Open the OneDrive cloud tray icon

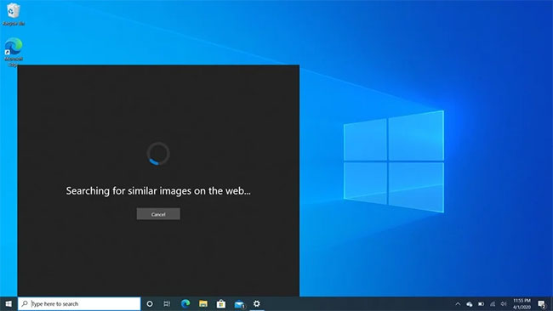point(470,303)
